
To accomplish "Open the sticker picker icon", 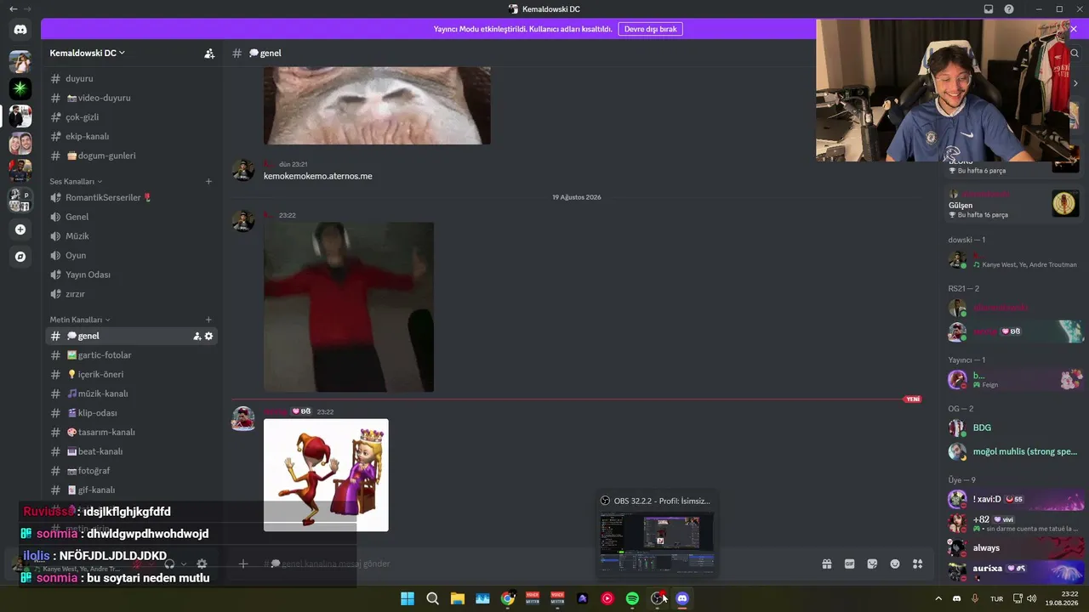I will 872,564.
